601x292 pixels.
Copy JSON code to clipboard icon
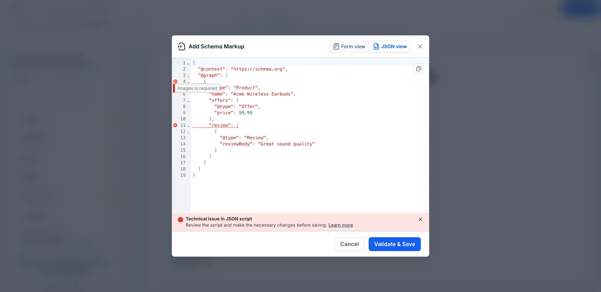(x=419, y=69)
